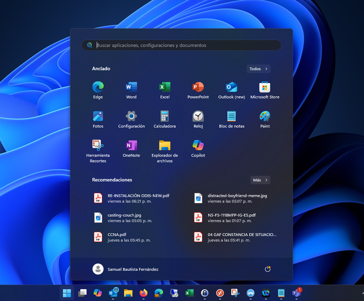
Task: Open the Microsoft Store app
Action: pos(265,90)
